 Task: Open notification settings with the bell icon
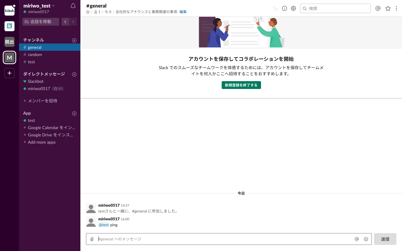click(73, 6)
